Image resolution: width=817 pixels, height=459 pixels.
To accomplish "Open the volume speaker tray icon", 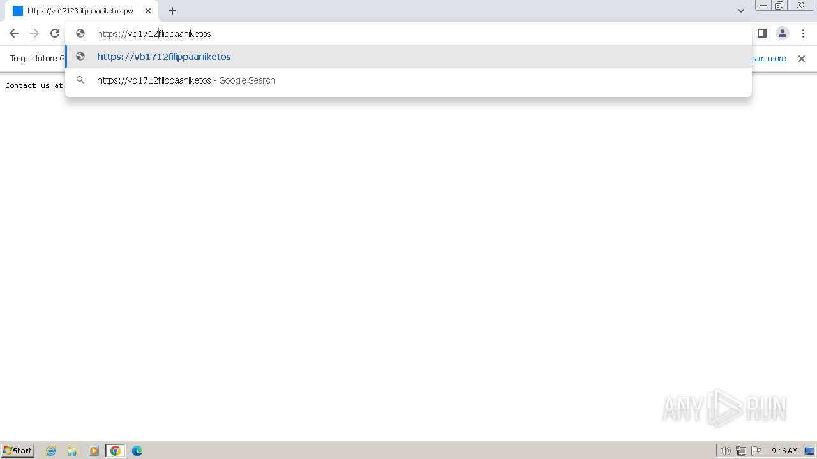I will coord(725,451).
